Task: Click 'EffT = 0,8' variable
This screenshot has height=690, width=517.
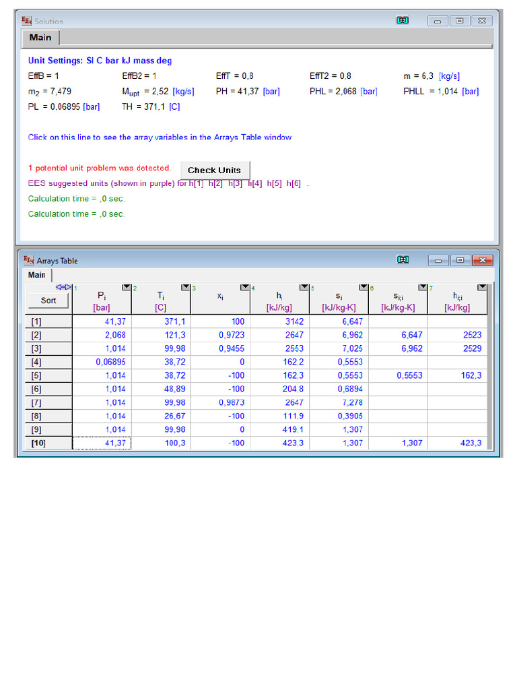Action: 234,76
